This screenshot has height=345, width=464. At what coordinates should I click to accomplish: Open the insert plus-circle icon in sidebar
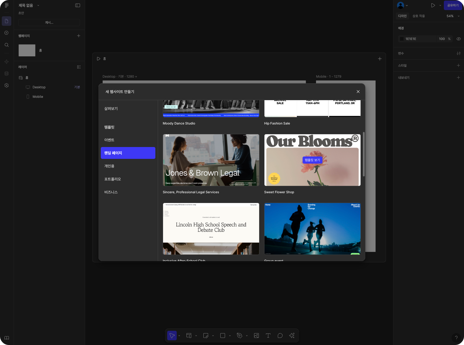click(x=7, y=33)
